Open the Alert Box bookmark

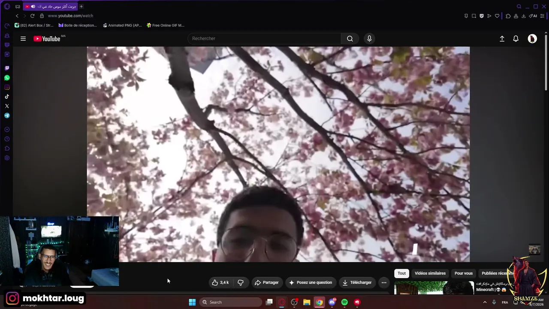point(34,25)
